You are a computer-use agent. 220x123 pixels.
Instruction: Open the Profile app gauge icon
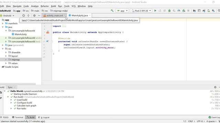coord(179,11)
